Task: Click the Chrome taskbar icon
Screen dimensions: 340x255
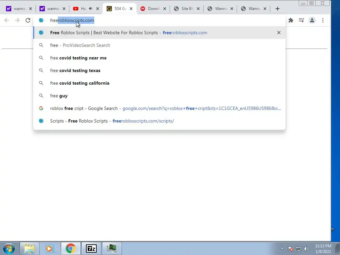Action: [x=70, y=248]
